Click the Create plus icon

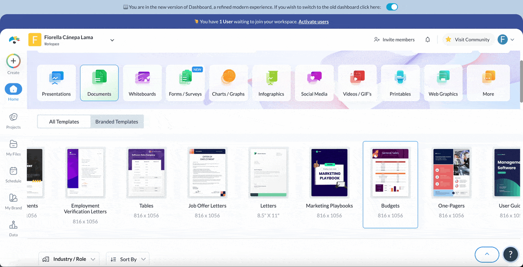(14, 61)
